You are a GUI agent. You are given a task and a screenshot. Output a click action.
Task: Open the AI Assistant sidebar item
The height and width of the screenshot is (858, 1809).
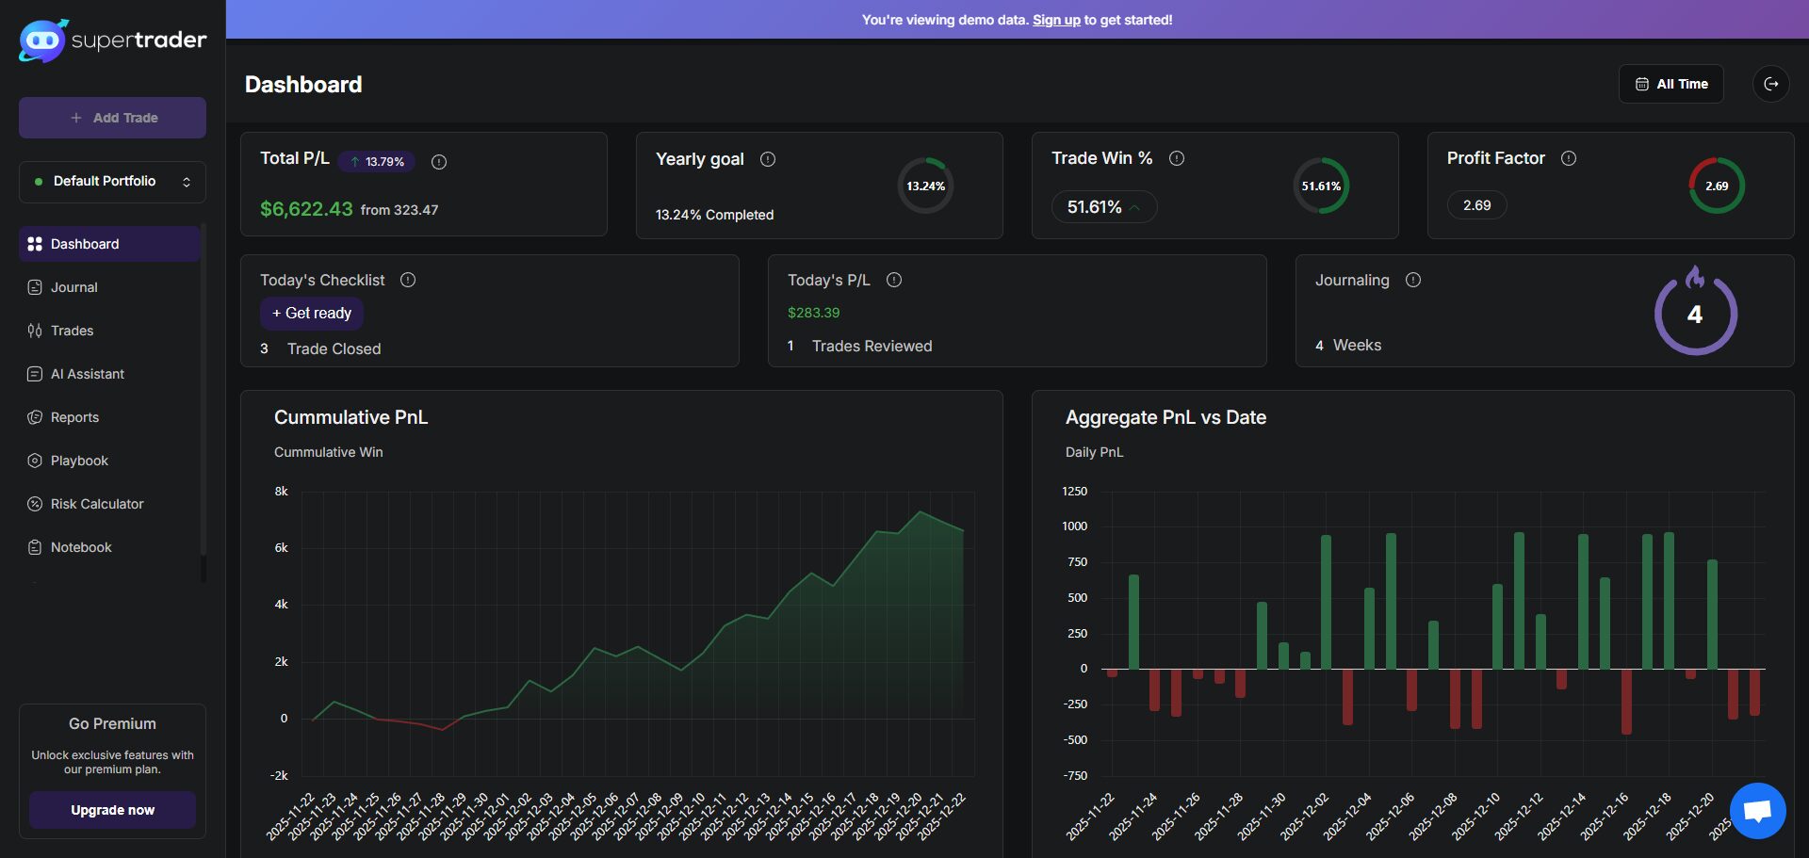[x=87, y=374]
